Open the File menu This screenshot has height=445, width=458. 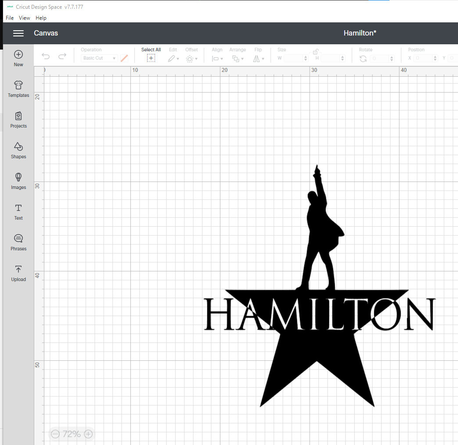click(9, 18)
